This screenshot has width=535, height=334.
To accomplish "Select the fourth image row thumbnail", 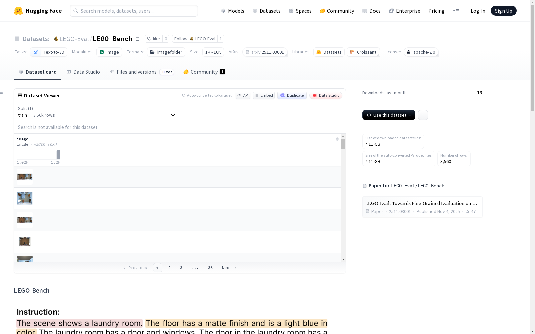I will (x=25, y=242).
